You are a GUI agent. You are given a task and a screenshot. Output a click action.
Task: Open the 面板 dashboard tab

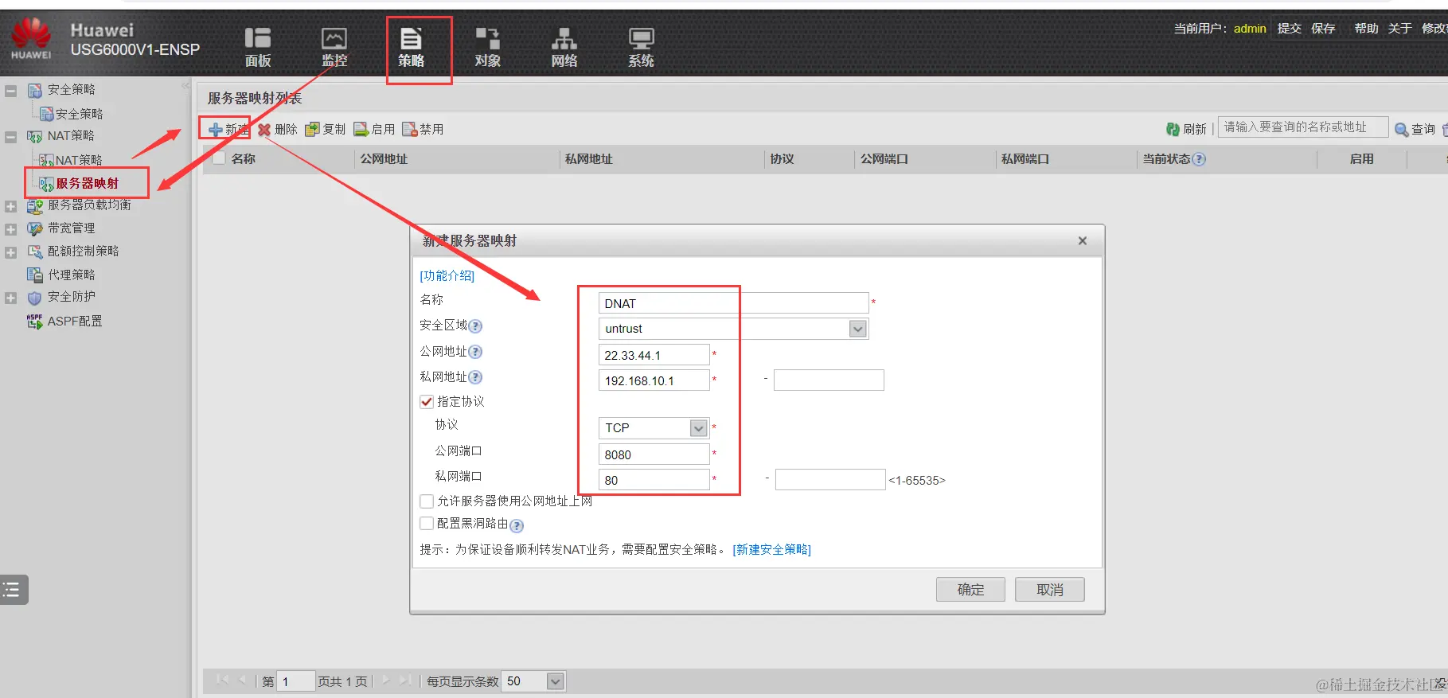click(257, 46)
